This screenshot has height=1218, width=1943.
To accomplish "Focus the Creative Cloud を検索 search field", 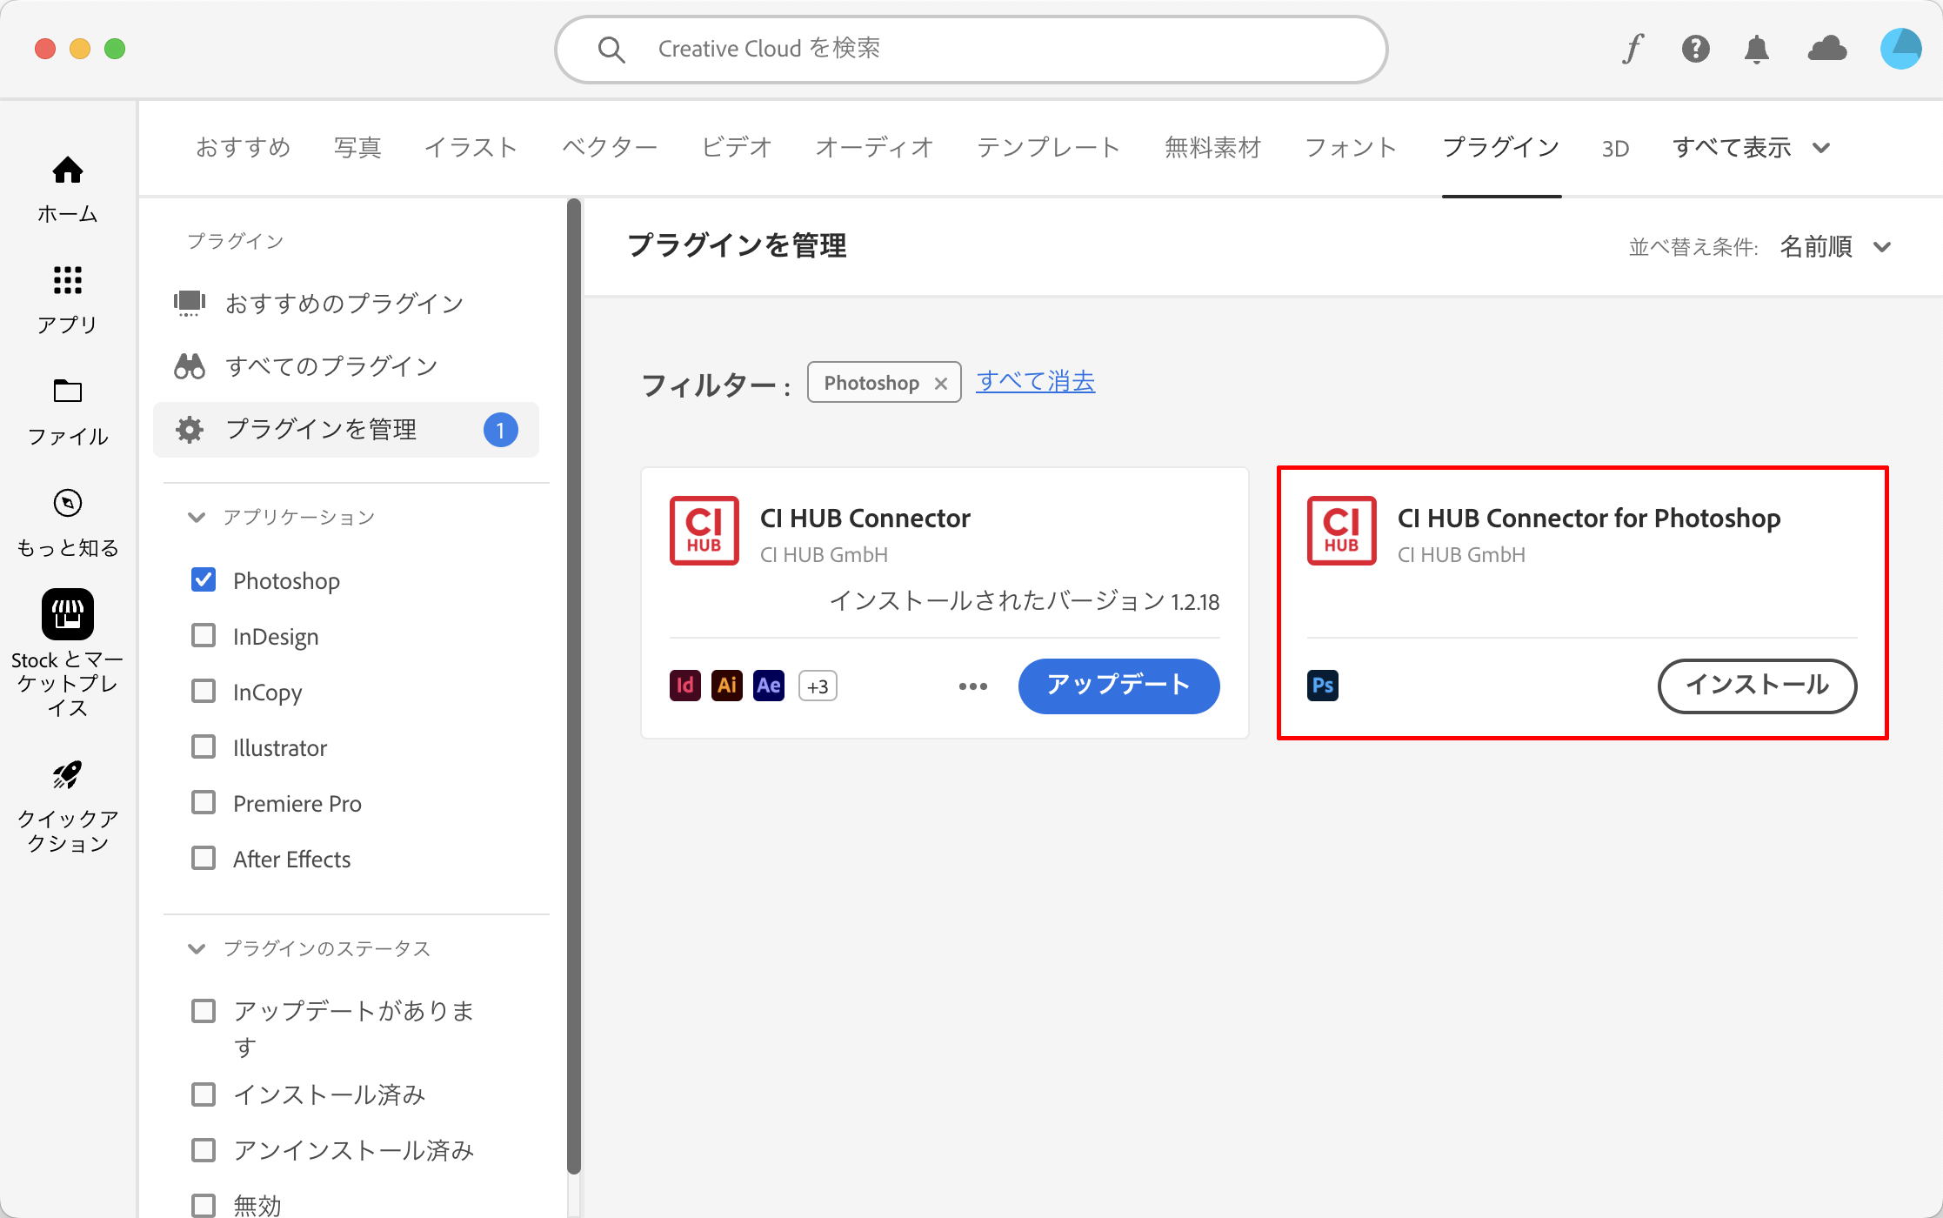I will coord(971,50).
